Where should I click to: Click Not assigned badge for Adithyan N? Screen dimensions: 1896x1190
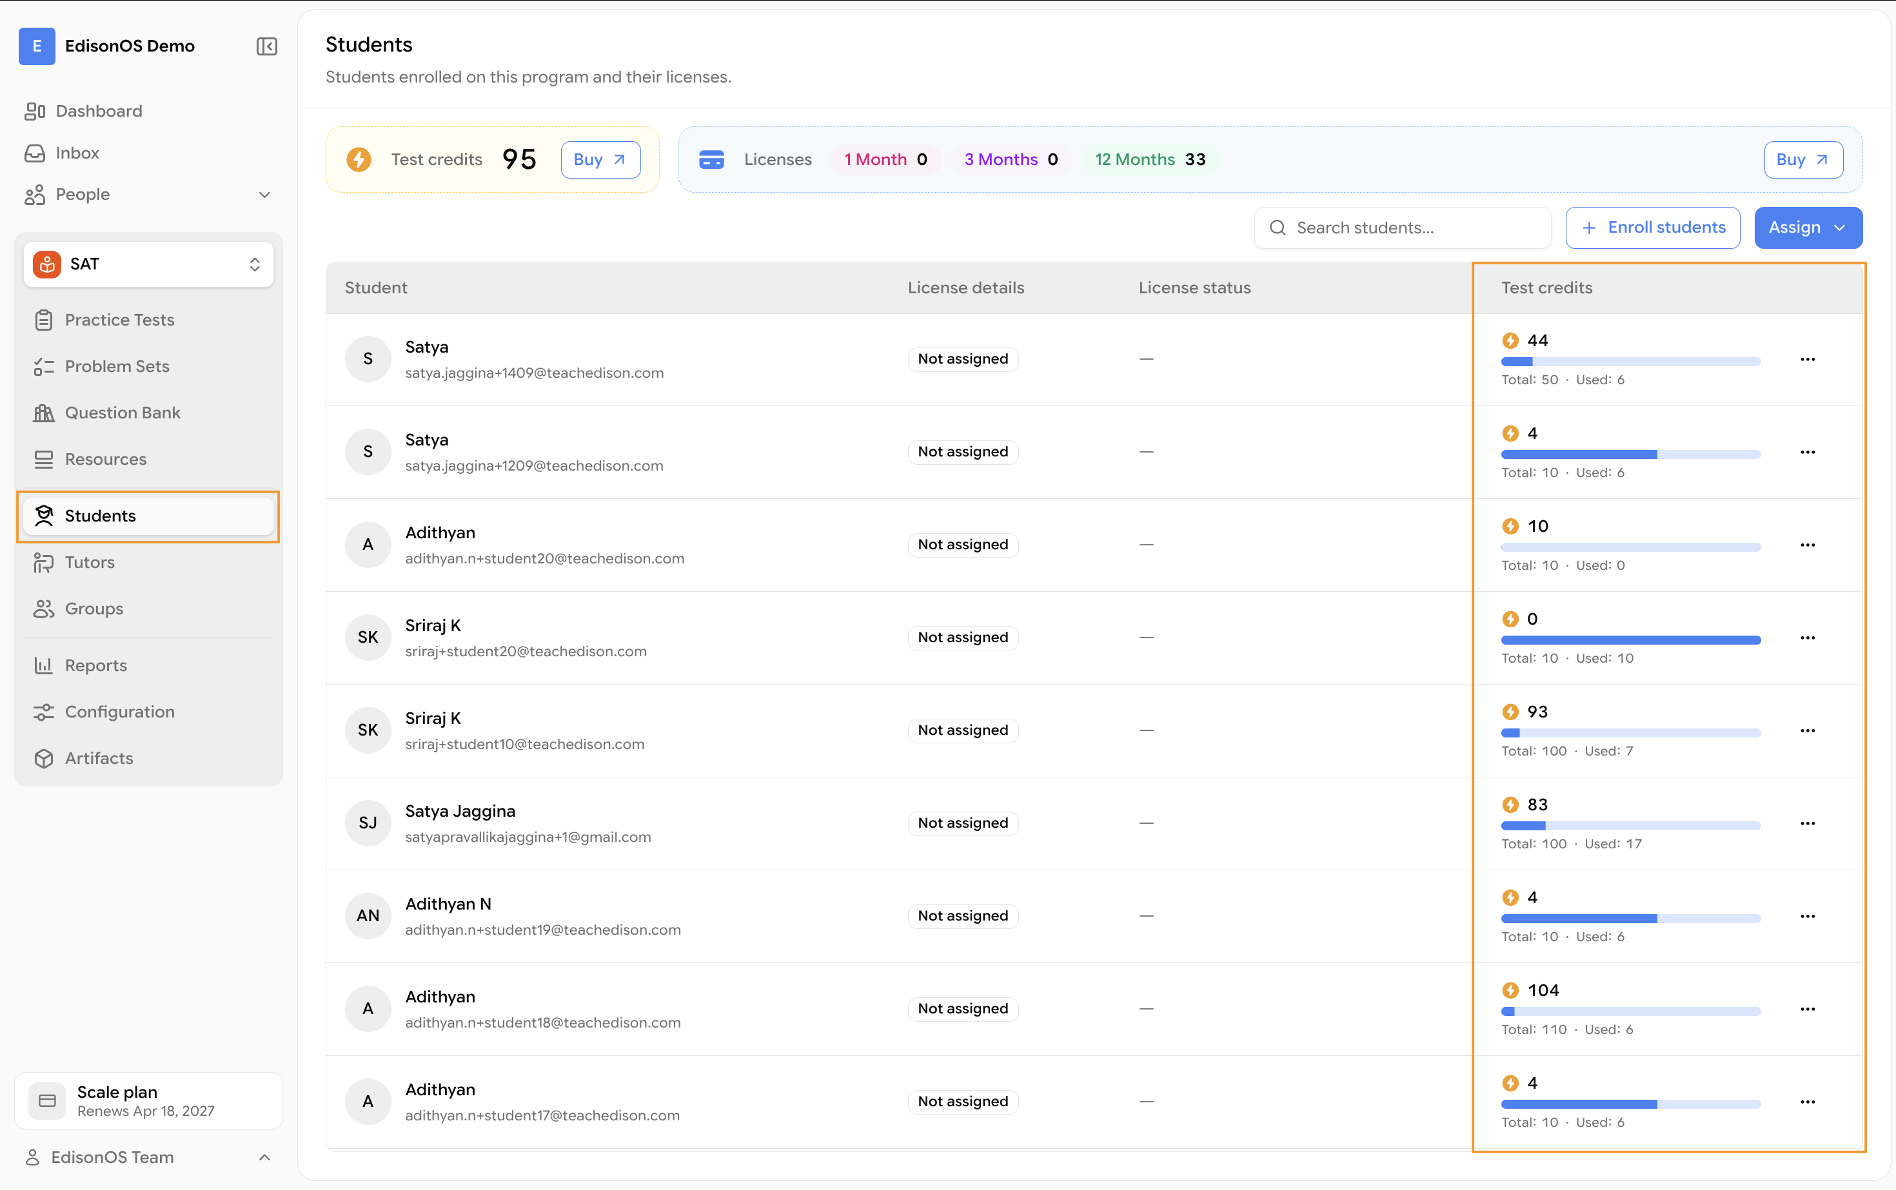(x=962, y=916)
